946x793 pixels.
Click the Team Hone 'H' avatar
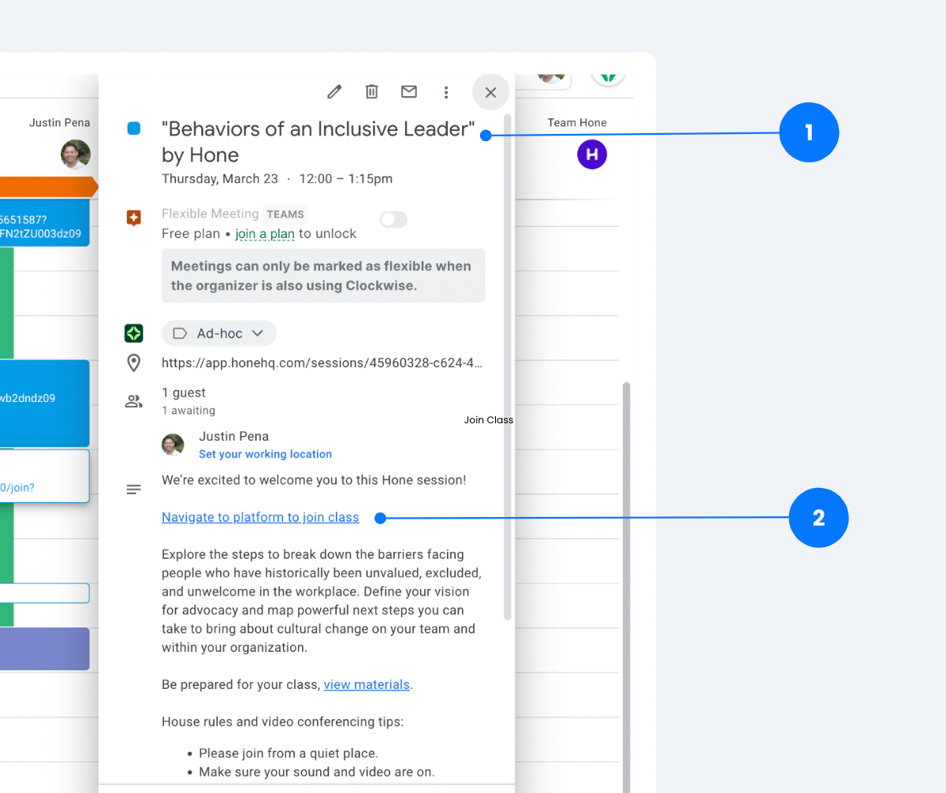click(x=592, y=155)
